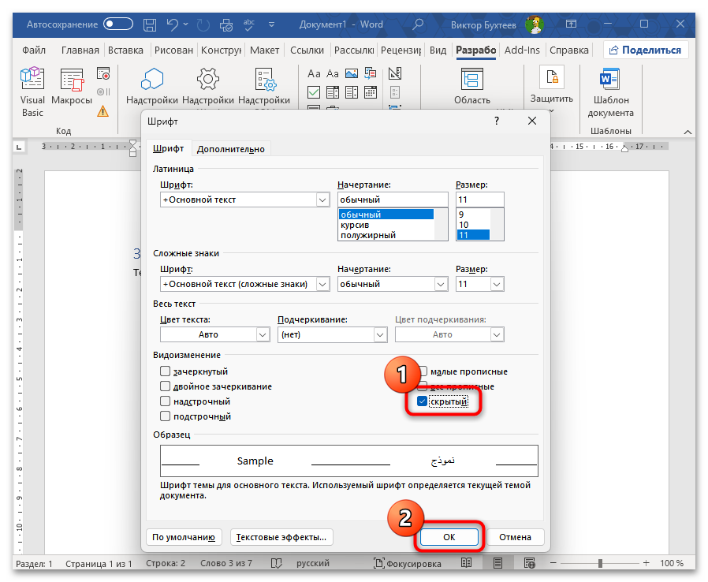The image size is (708, 582).
Task: Expand the Цвет текста dropdown
Action: [x=263, y=334]
